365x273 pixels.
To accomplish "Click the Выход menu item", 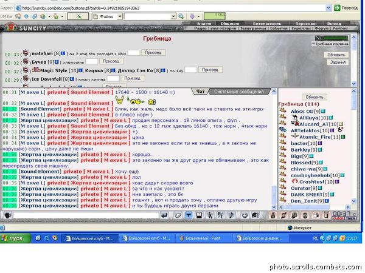I will coord(334,24).
